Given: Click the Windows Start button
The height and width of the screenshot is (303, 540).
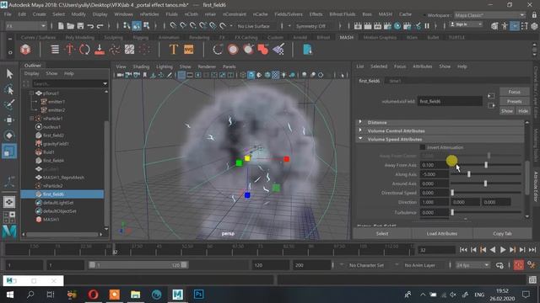Looking at the screenshot, I should (9, 295).
